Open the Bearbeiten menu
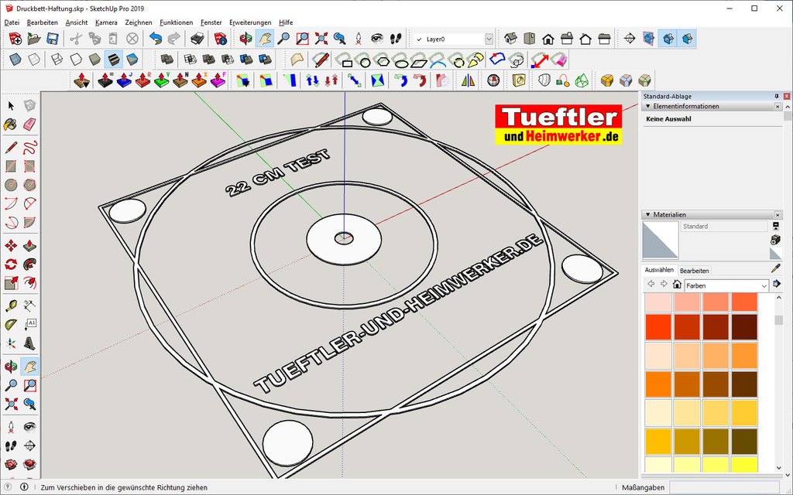 coord(43,22)
